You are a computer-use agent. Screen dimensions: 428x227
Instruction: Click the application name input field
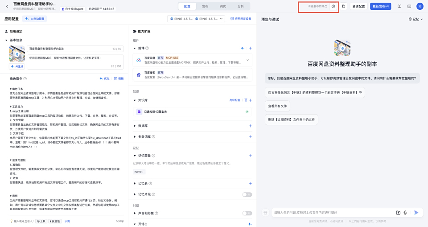tap(75, 49)
